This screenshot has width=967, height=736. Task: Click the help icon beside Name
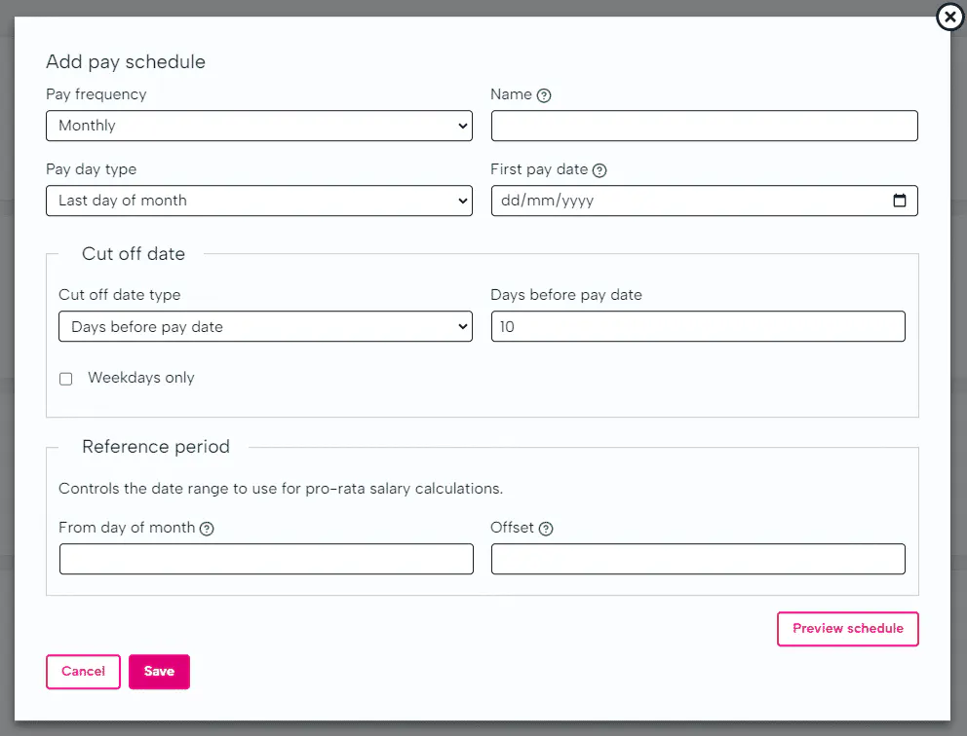coord(544,95)
